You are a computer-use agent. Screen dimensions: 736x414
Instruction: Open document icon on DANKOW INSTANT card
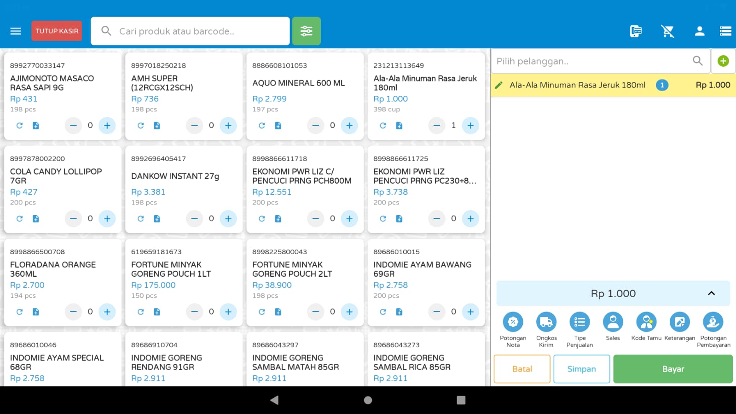(x=157, y=219)
